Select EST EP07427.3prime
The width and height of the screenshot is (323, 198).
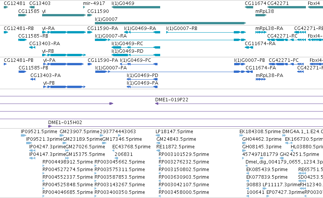(x=285, y=192)
